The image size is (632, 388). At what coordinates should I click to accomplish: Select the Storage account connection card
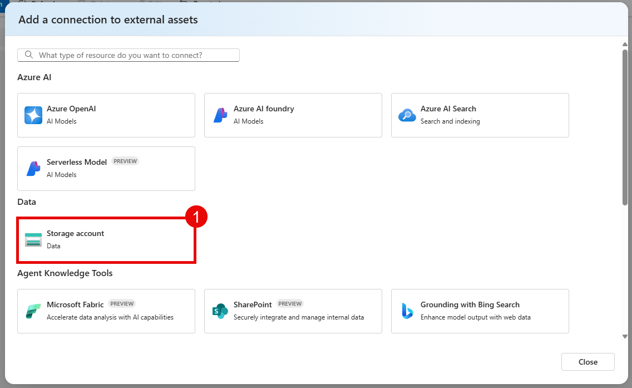[x=106, y=239]
